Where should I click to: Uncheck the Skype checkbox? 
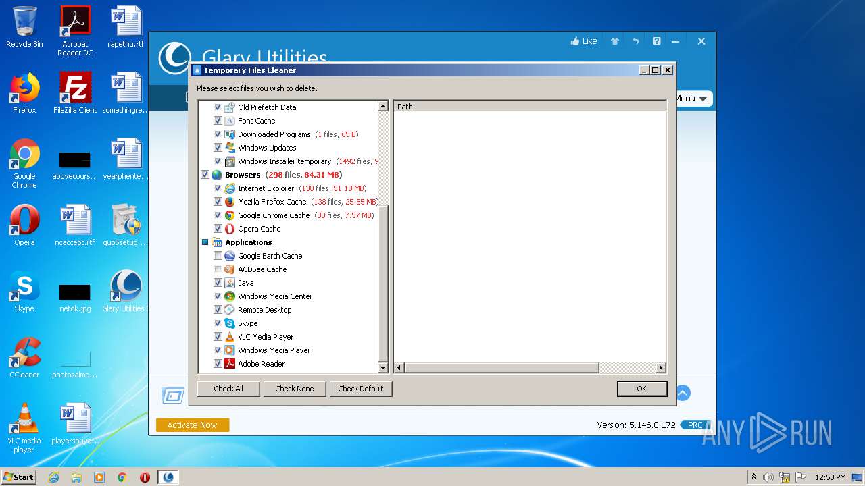click(x=218, y=323)
